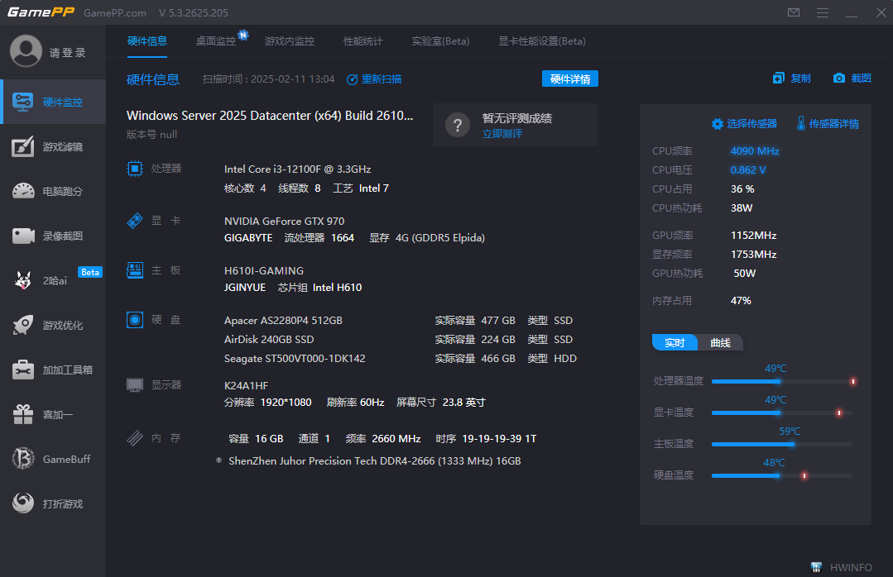Click the GPU频率 value 1152MHz
Image resolution: width=893 pixels, height=577 pixels.
point(753,235)
